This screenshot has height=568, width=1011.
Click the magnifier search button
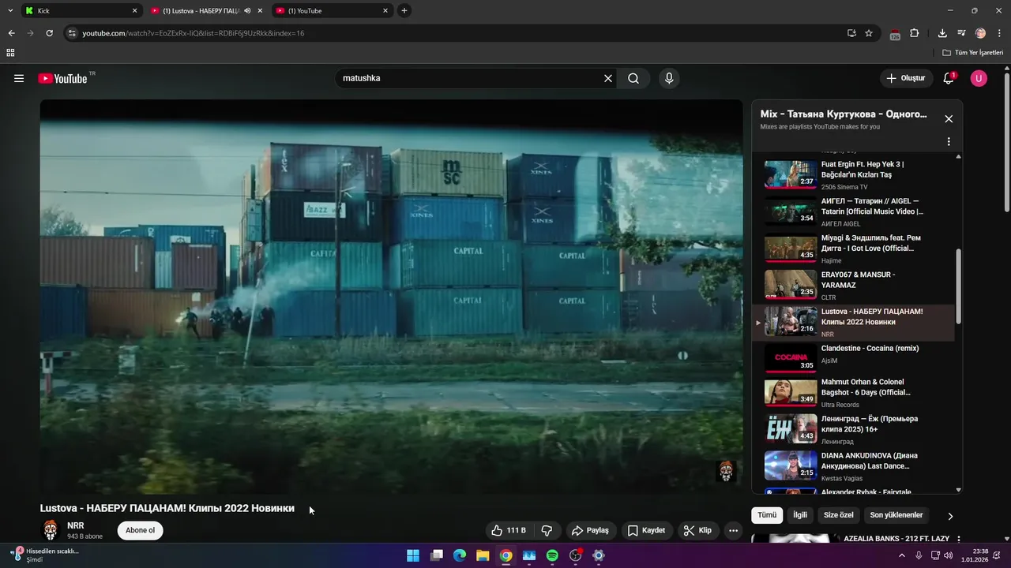[x=633, y=78]
